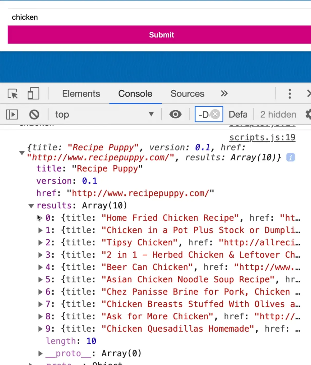Image resolution: width=311 pixels, height=365 pixels.
Task: Open the DevTools three-dot menu
Action: 290,94
